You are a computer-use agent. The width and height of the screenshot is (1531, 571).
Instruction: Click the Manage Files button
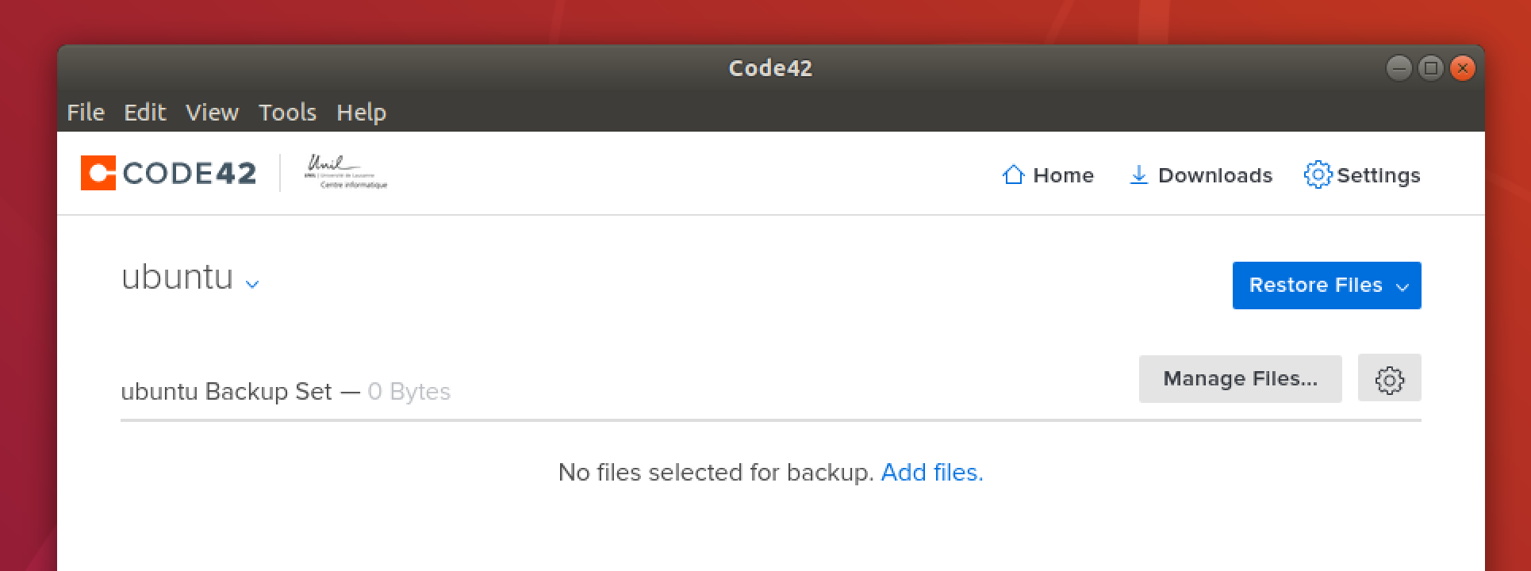[x=1240, y=379]
